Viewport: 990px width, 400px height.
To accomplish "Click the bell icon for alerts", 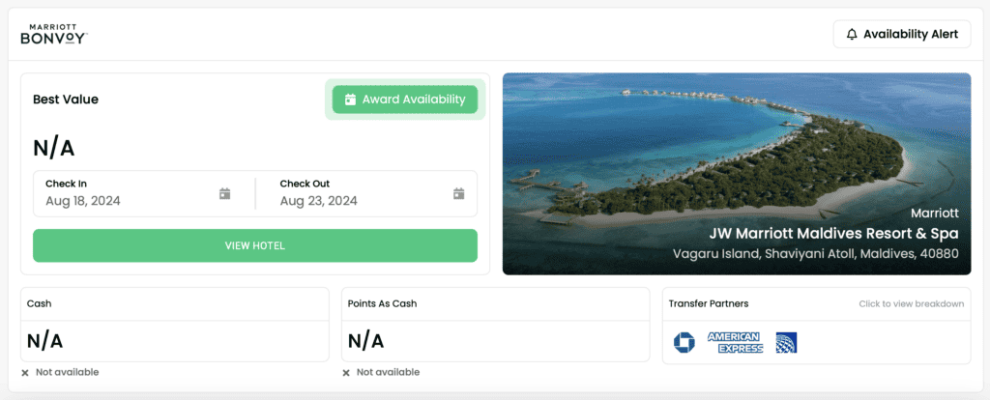I will click(852, 35).
